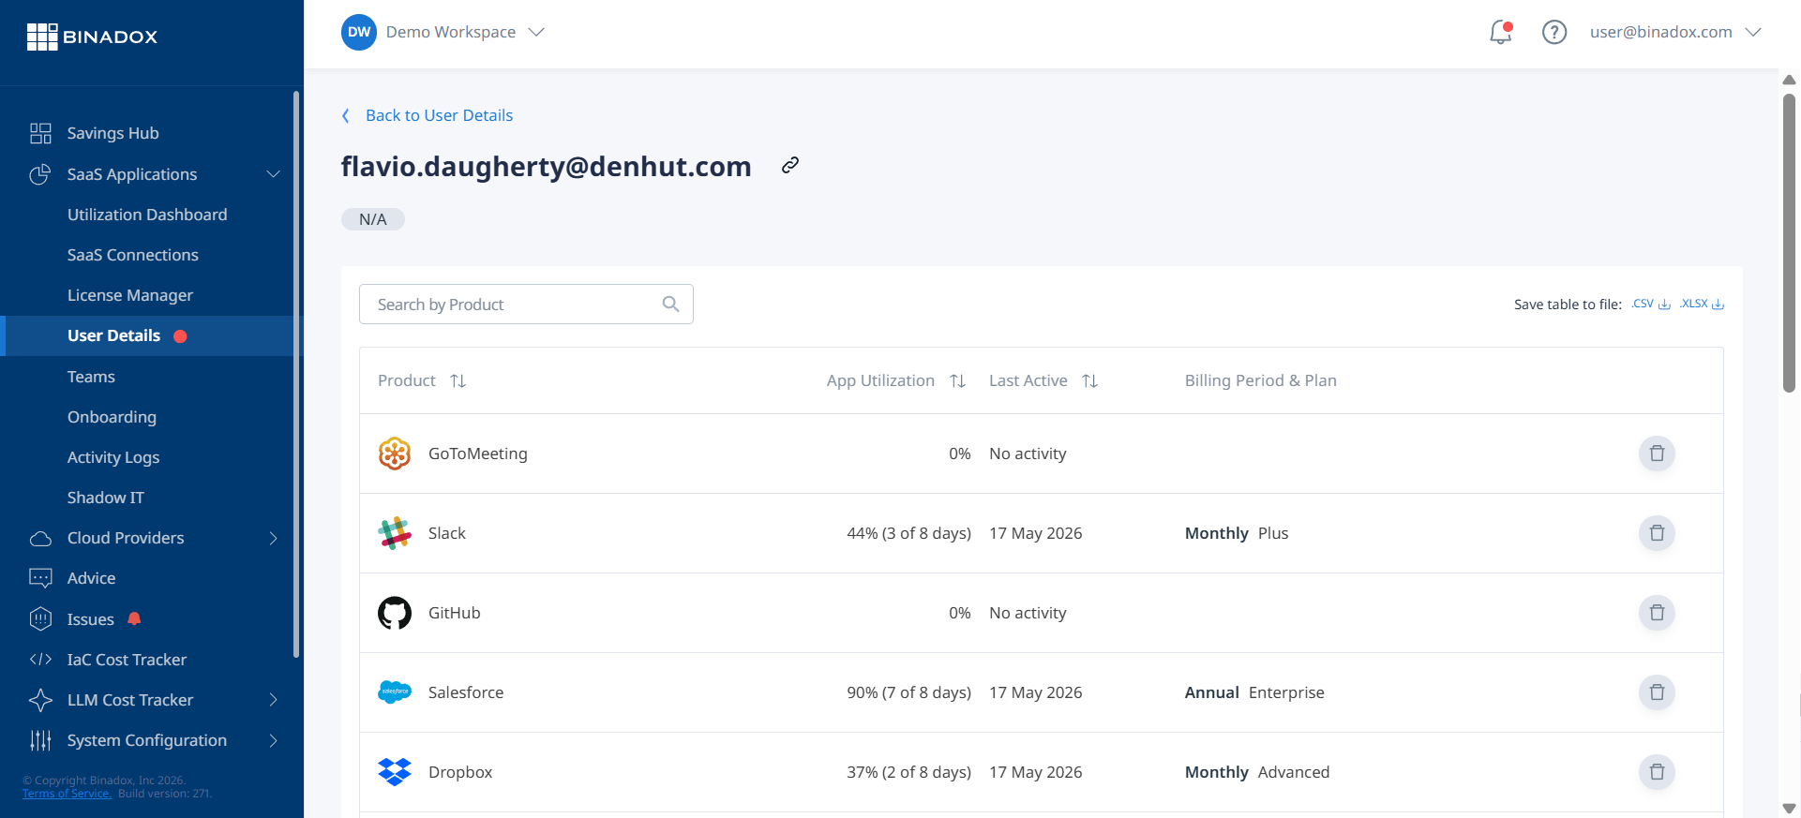1801x818 pixels.
Task: Delete the Slack row
Action: tap(1657, 533)
